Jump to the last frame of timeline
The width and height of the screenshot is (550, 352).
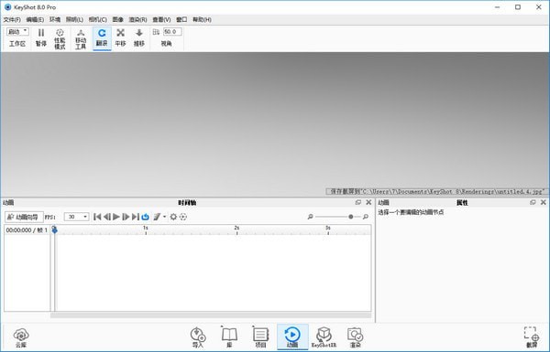136,217
